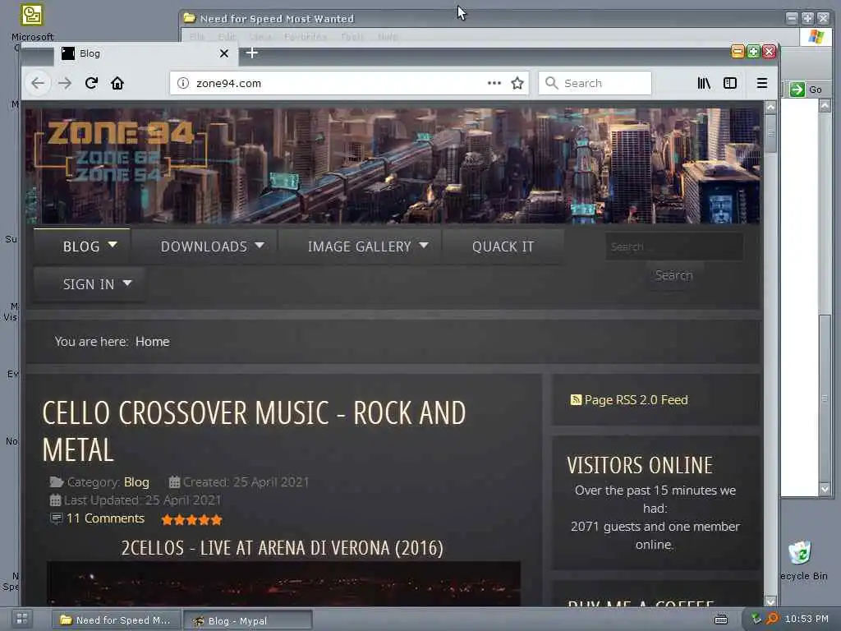
Task: Click the Zone 94 site logo
Action: 121,152
